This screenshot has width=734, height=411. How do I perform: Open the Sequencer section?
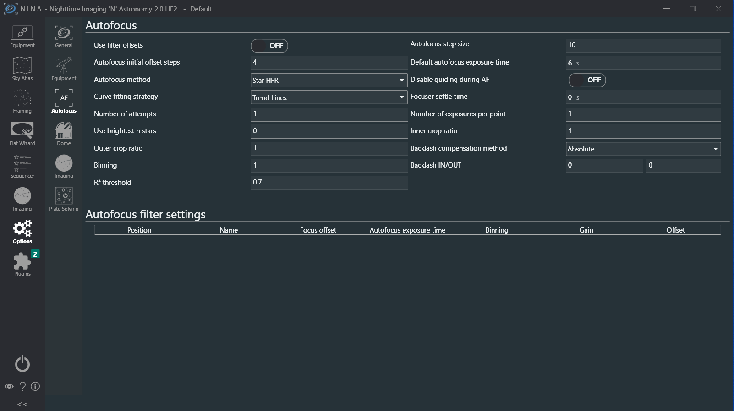click(x=22, y=167)
